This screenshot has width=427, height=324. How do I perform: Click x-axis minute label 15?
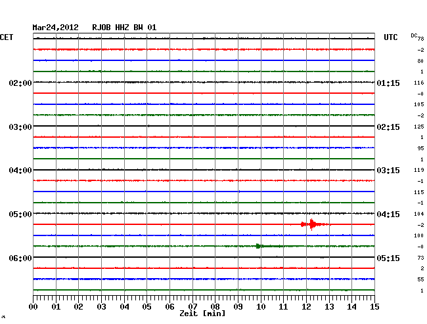pyautogui.click(x=374, y=306)
